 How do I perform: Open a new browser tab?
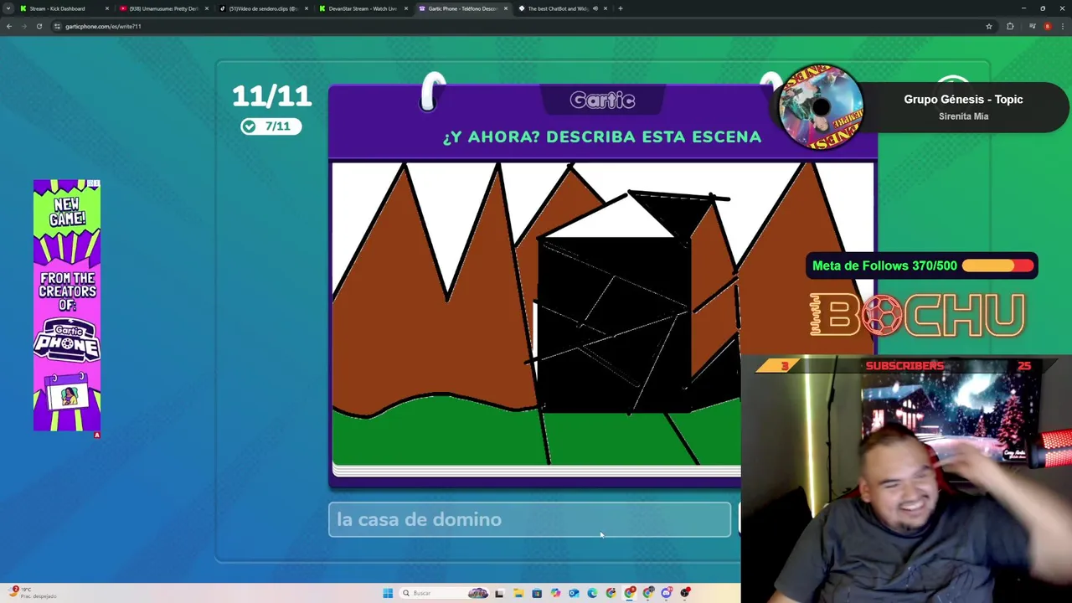point(621,8)
